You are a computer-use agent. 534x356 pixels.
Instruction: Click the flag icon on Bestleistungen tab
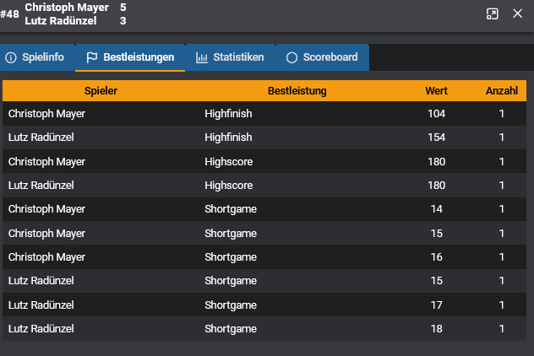point(91,57)
